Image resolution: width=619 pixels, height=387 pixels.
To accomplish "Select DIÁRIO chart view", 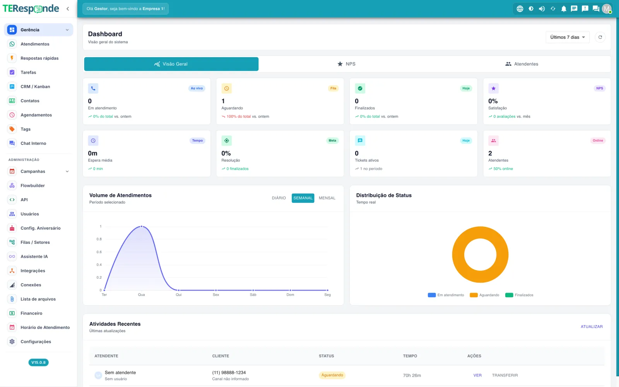I will point(279,198).
